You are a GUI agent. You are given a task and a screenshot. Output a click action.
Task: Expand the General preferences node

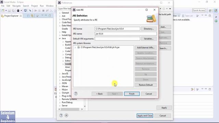pos(60,13)
